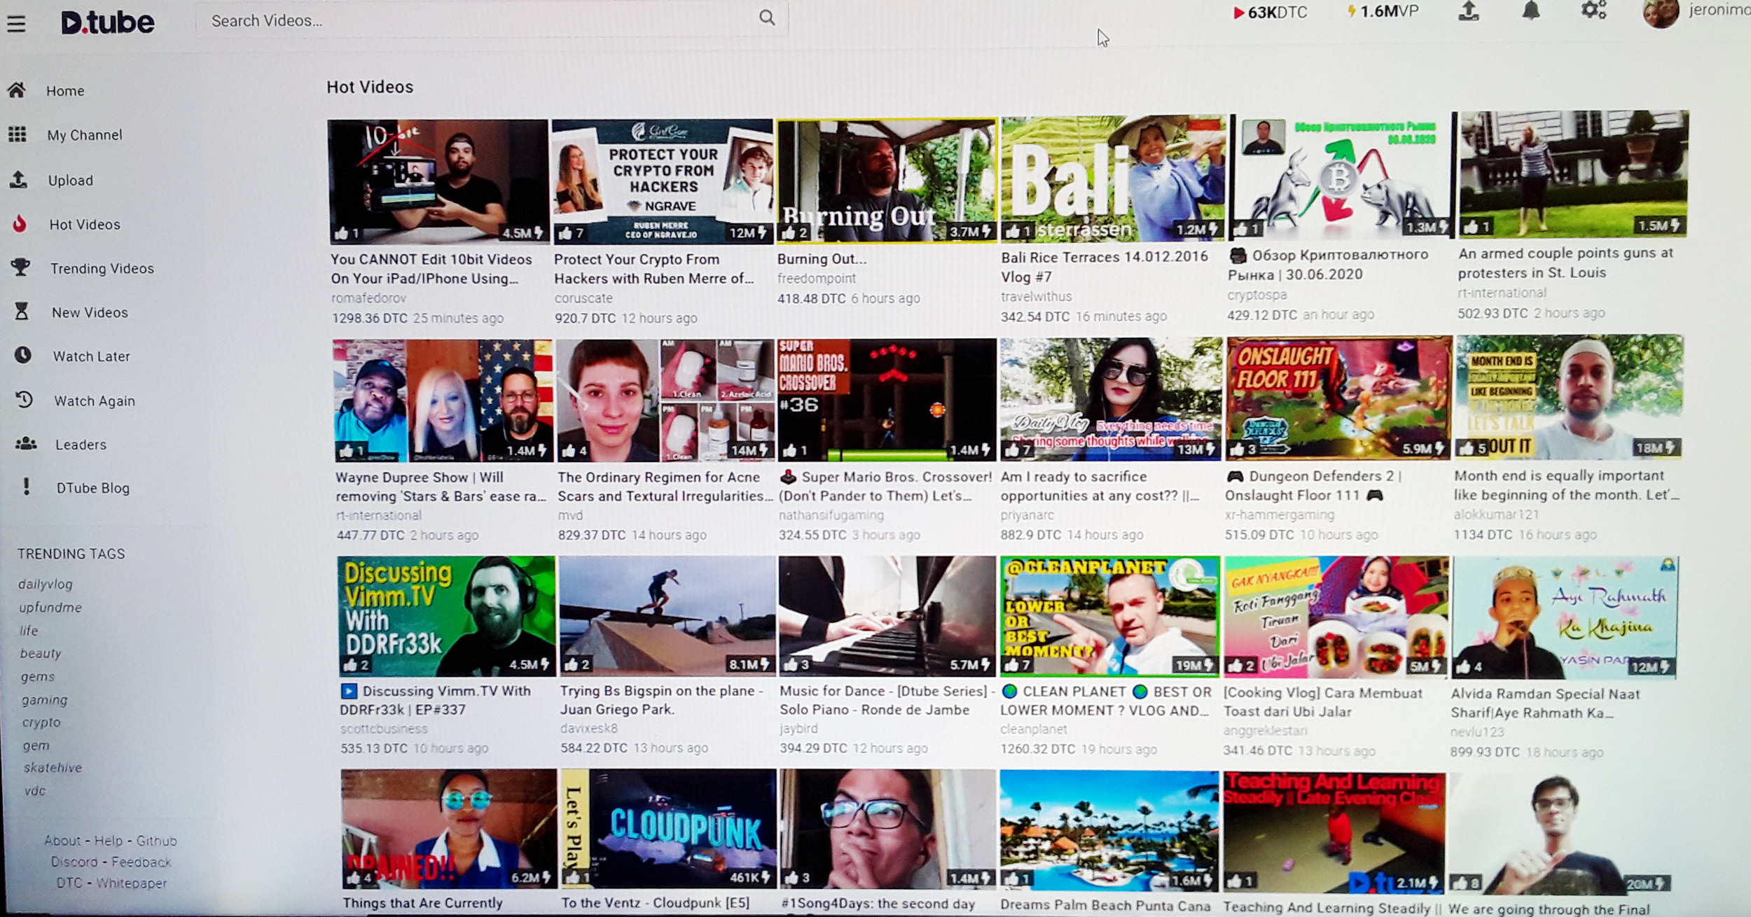
Task: Open the Whitepaper footer link
Action: [132, 883]
